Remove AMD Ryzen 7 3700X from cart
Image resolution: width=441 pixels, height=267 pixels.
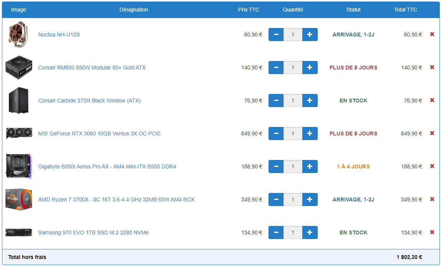(432, 199)
